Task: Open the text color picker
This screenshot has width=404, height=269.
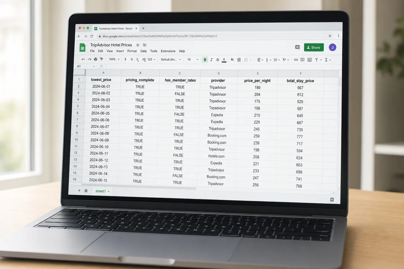Action: pos(224,60)
